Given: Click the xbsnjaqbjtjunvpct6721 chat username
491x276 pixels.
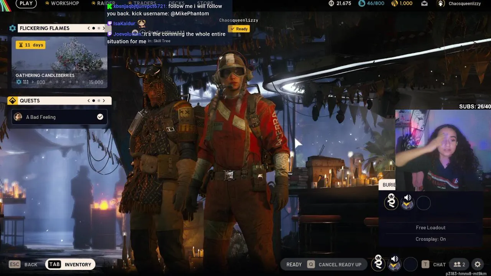Looking at the screenshot, I should (x=140, y=6).
